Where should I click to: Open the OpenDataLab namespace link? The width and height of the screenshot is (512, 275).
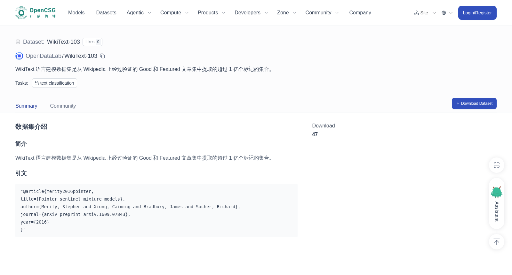coord(44,56)
